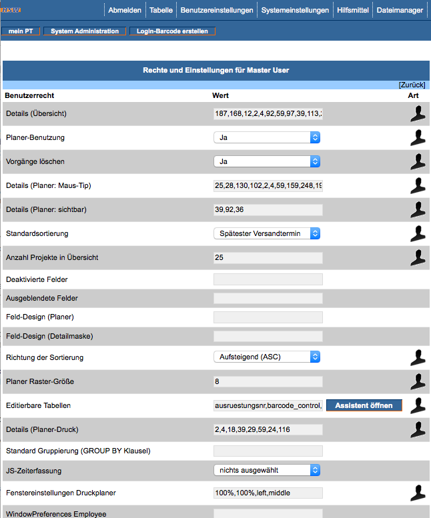Click the Ausgeblendete Felder input field
431x518 pixels.
[x=268, y=298]
